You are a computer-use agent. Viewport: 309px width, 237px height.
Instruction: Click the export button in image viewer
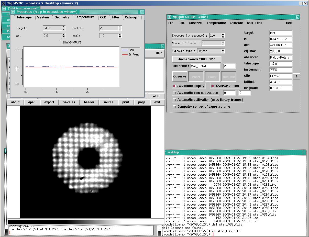(49, 102)
